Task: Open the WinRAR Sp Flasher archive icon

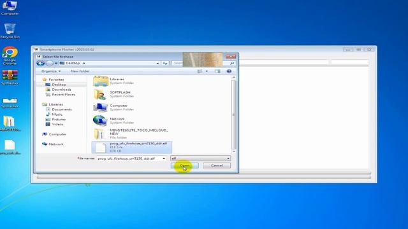Action: [10, 78]
